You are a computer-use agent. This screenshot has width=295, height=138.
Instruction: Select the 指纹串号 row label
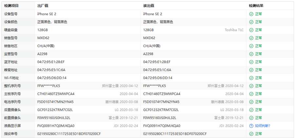tap(11, 134)
